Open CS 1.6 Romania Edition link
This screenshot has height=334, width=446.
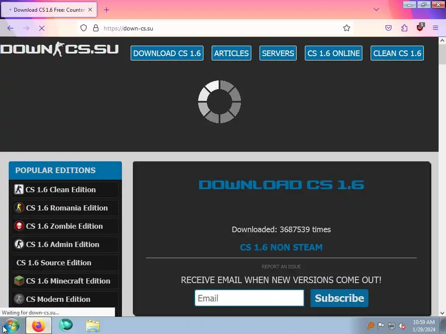click(65, 208)
